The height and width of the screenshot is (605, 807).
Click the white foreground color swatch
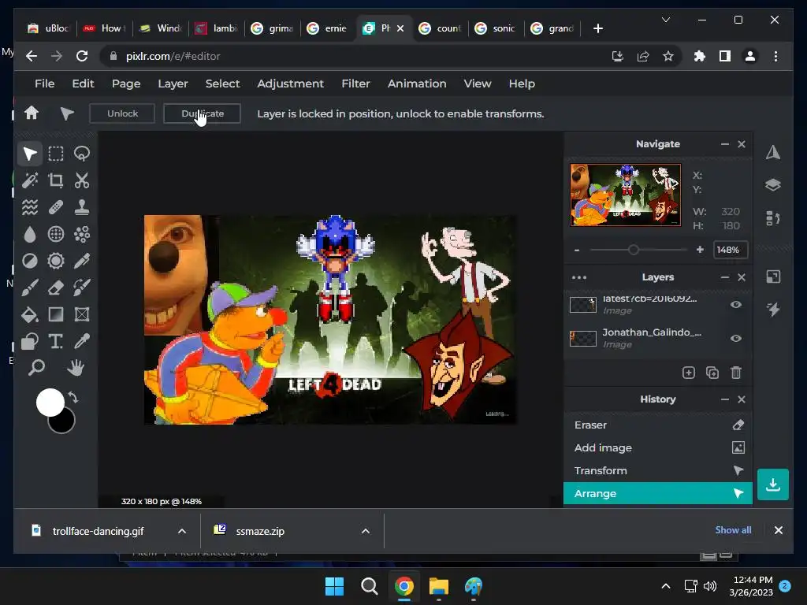tap(50, 403)
